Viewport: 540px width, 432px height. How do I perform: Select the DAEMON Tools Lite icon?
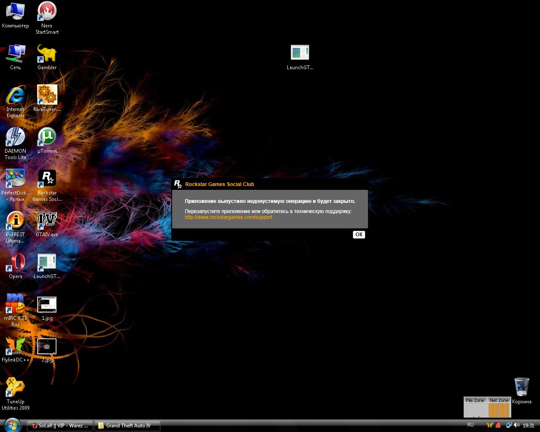pos(16,137)
